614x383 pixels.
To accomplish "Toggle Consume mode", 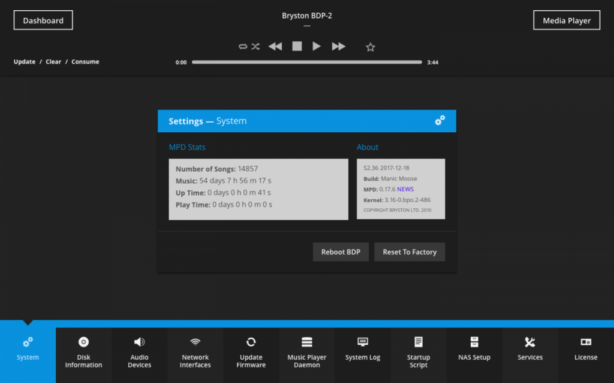I will 85,62.
